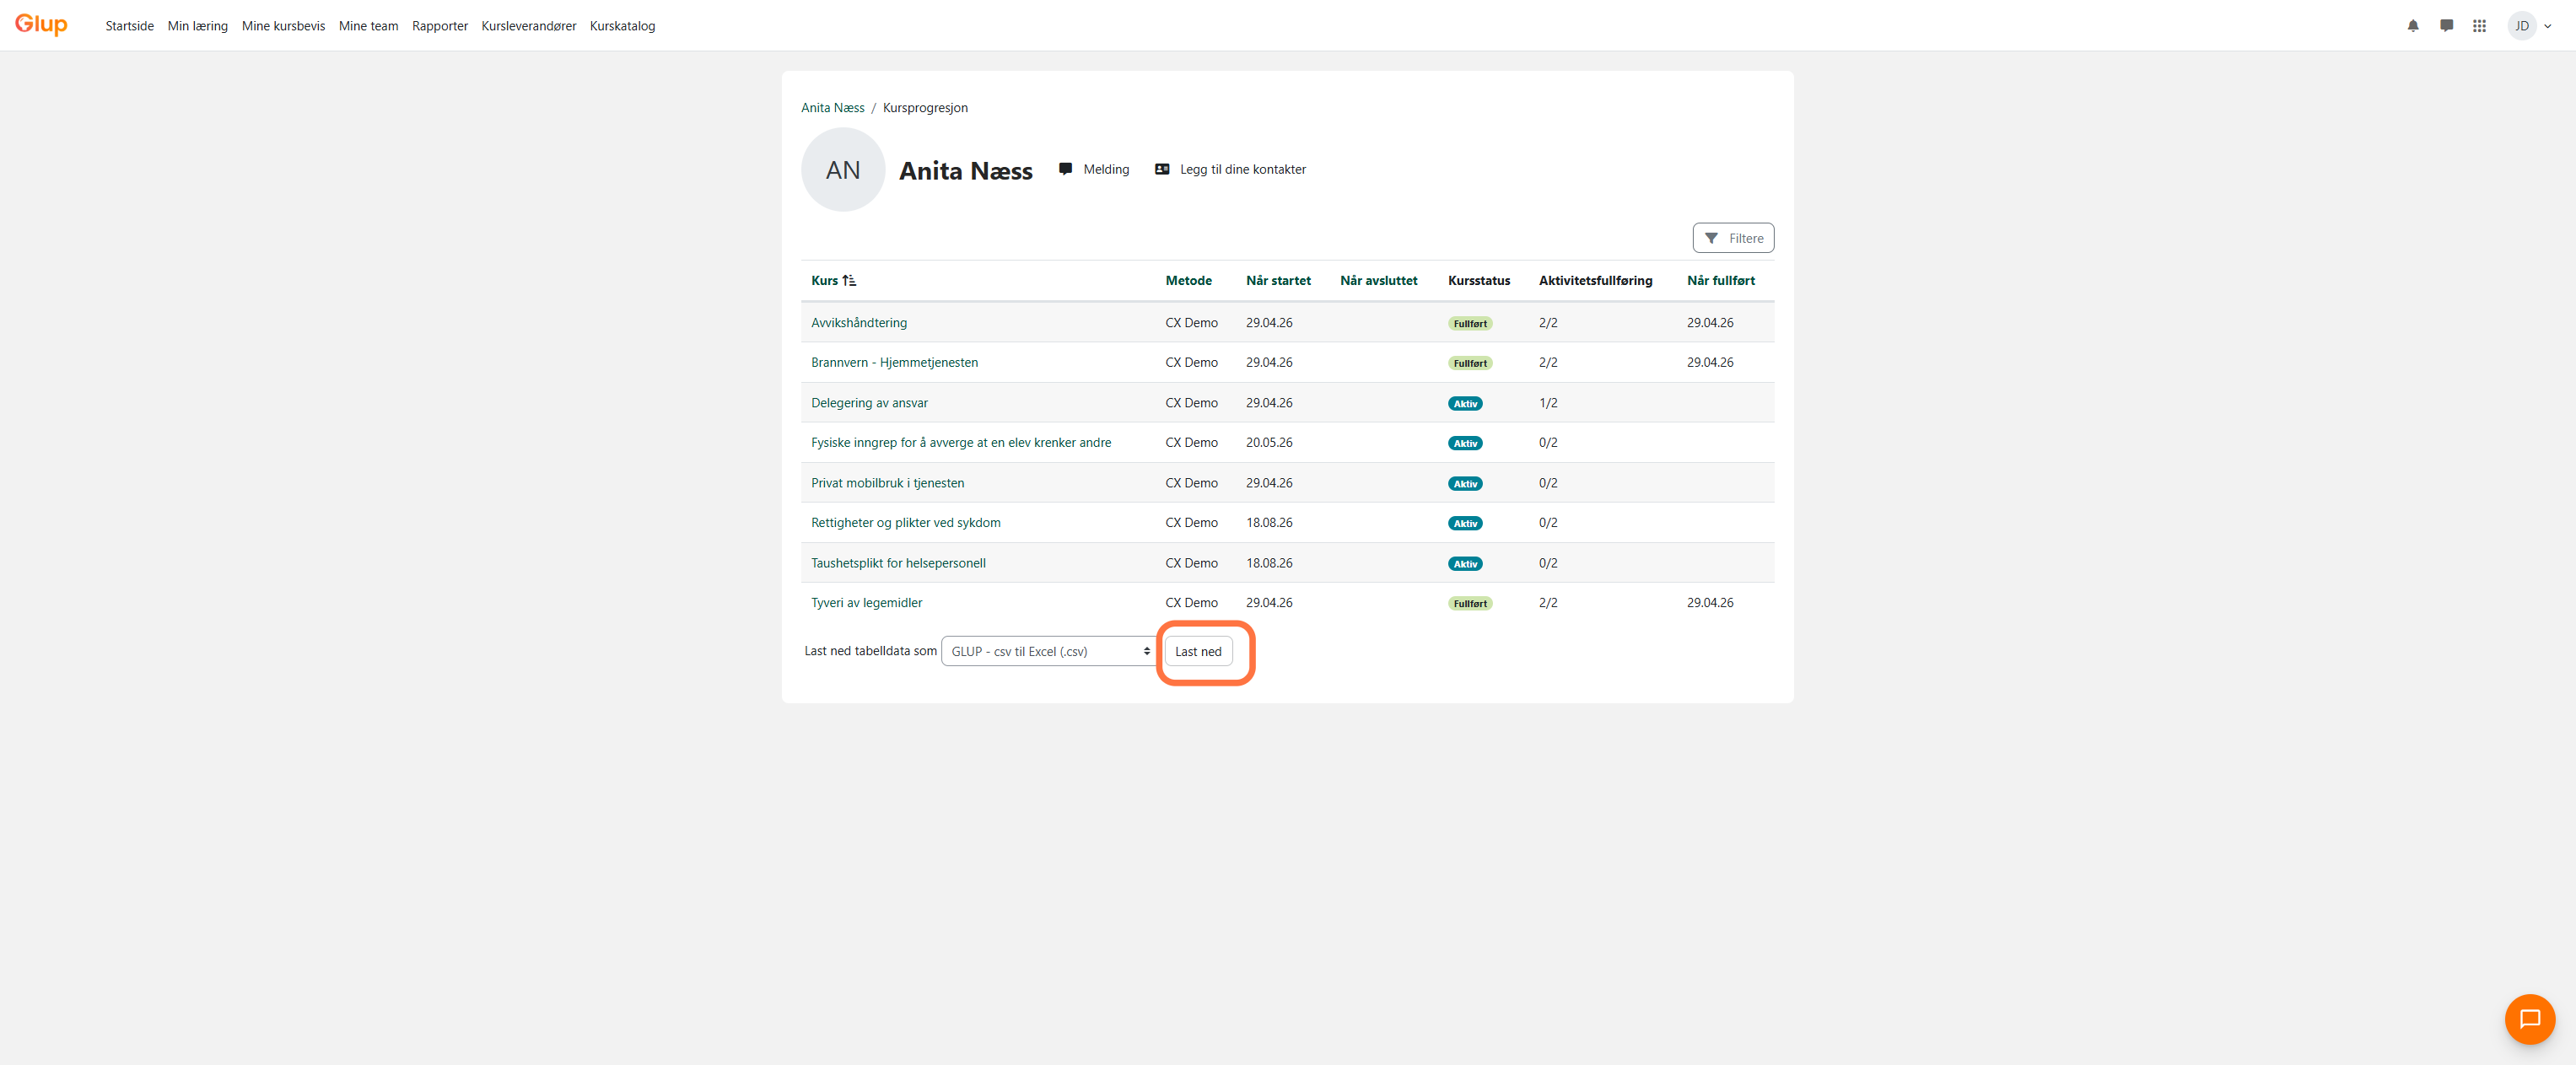The height and width of the screenshot is (1065, 2576).
Task: Click the Kurs sort ascending icon
Action: (x=849, y=281)
